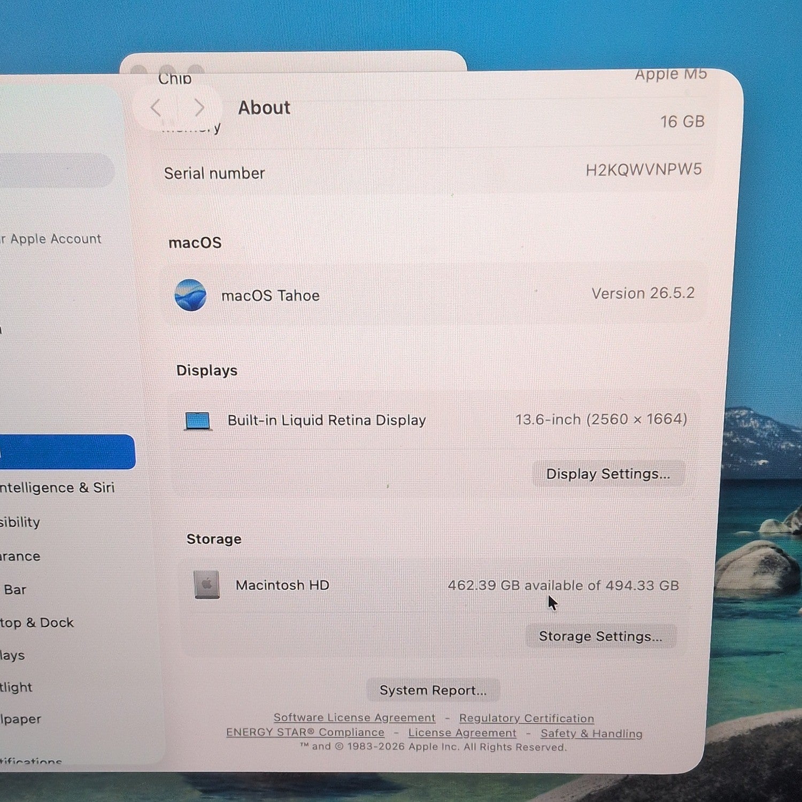Go back with the left chevron arrow
The width and height of the screenshot is (802, 802).
[x=156, y=107]
